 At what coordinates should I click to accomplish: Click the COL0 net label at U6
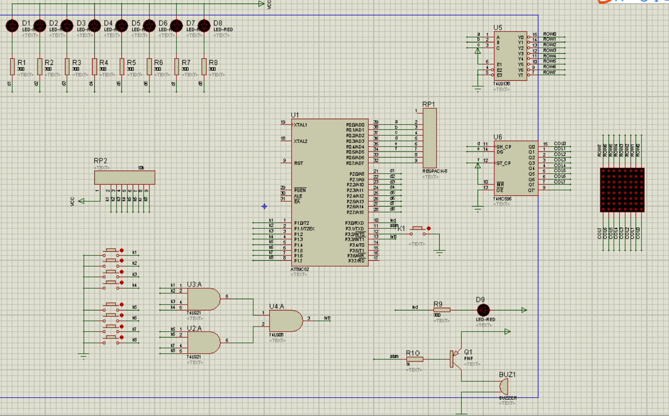560,144
